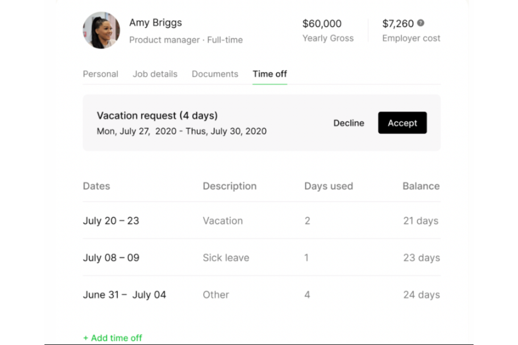Click the $7,260 Employer cost amount

pyautogui.click(x=398, y=23)
